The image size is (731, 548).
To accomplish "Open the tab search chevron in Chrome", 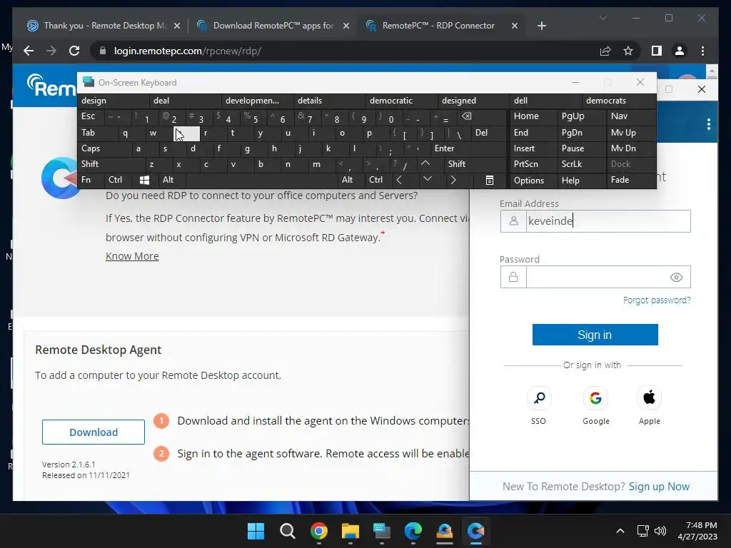I will [x=603, y=18].
